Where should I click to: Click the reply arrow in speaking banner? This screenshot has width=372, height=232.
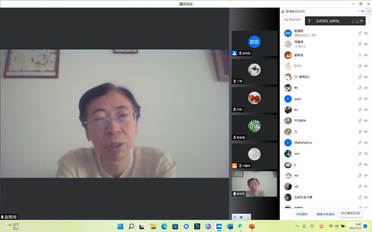tap(361, 21)
